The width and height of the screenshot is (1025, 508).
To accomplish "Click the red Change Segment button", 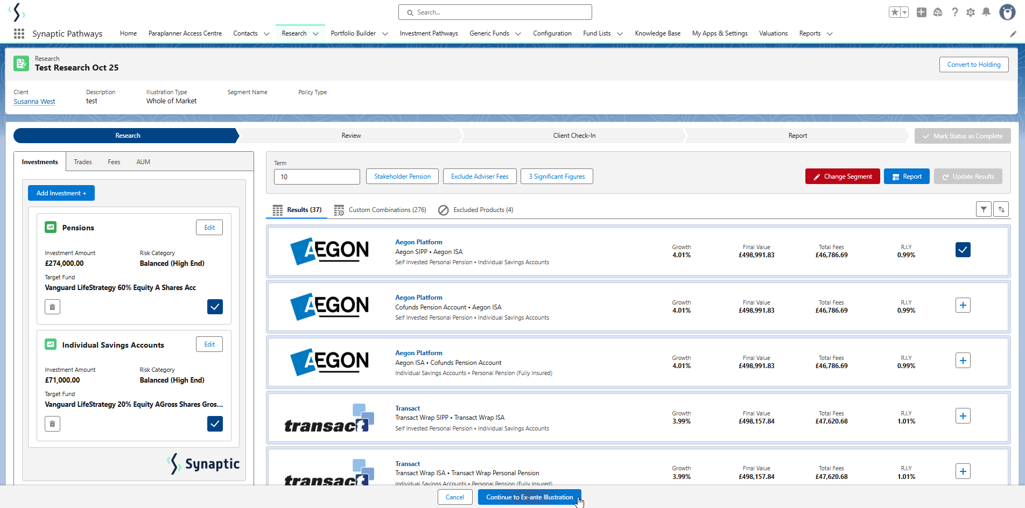I will (x=843, y=177).
